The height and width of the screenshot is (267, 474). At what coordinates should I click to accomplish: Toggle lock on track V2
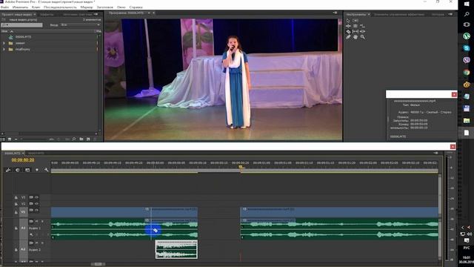point(16,204)
